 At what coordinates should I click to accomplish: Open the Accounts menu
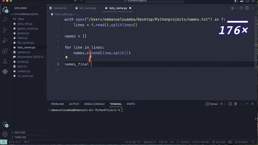pos(5,124)
